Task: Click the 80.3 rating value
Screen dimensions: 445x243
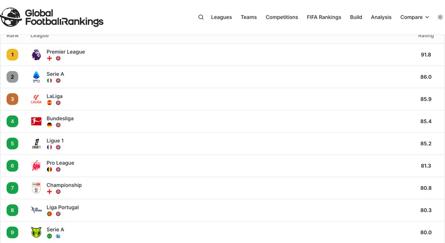Action: (426, 210)
